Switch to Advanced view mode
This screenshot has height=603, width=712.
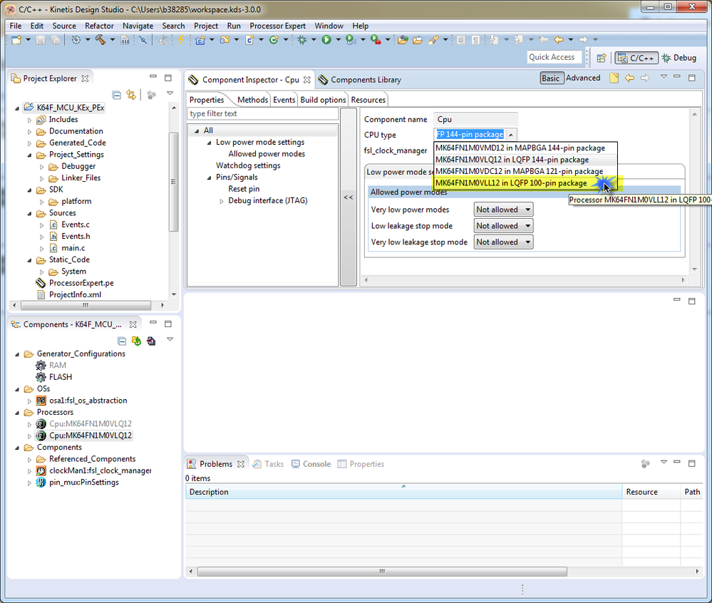582,78
